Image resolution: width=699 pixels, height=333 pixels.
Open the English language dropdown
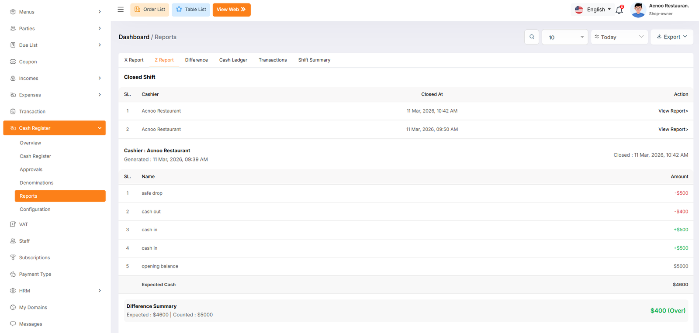tap(594, 10)
